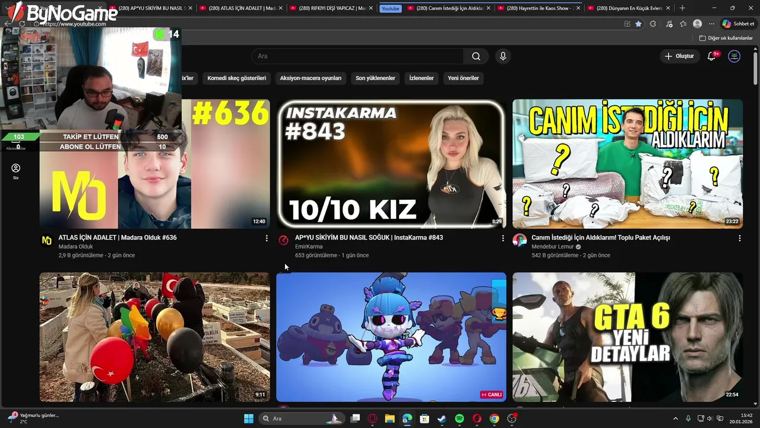Switch to the Dünyanın En Küçük Evleri tab
The width and height of the screenshot is (760, 428).
pos(629,8)
